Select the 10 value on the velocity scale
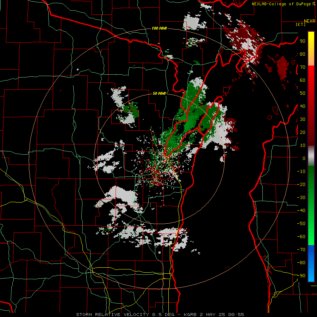This screenshot has width=317, height=317. [303, 145]
